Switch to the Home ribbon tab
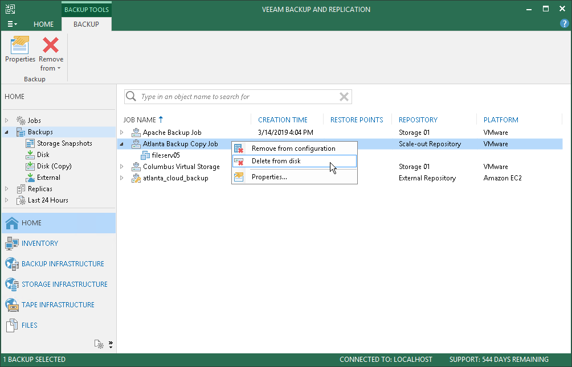This screenshot has width=572, height=367. [43, 24]
